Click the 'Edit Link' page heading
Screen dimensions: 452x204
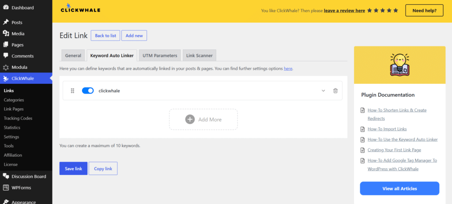[x=73, y=35]
